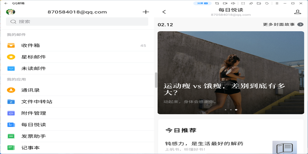The image size is (308, 154).
Task: Toggle the 分屏 split-screen switch off
Action: tap(203, 3)
